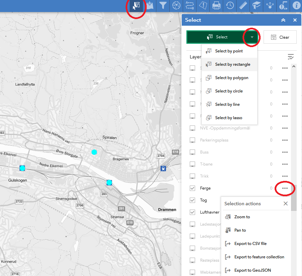This screenshot has width=302, height=276.
Task: Open the Select widget in top toolbar
Action: 136,6
